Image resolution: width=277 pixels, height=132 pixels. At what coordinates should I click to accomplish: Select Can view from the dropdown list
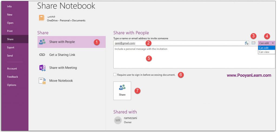266,52
